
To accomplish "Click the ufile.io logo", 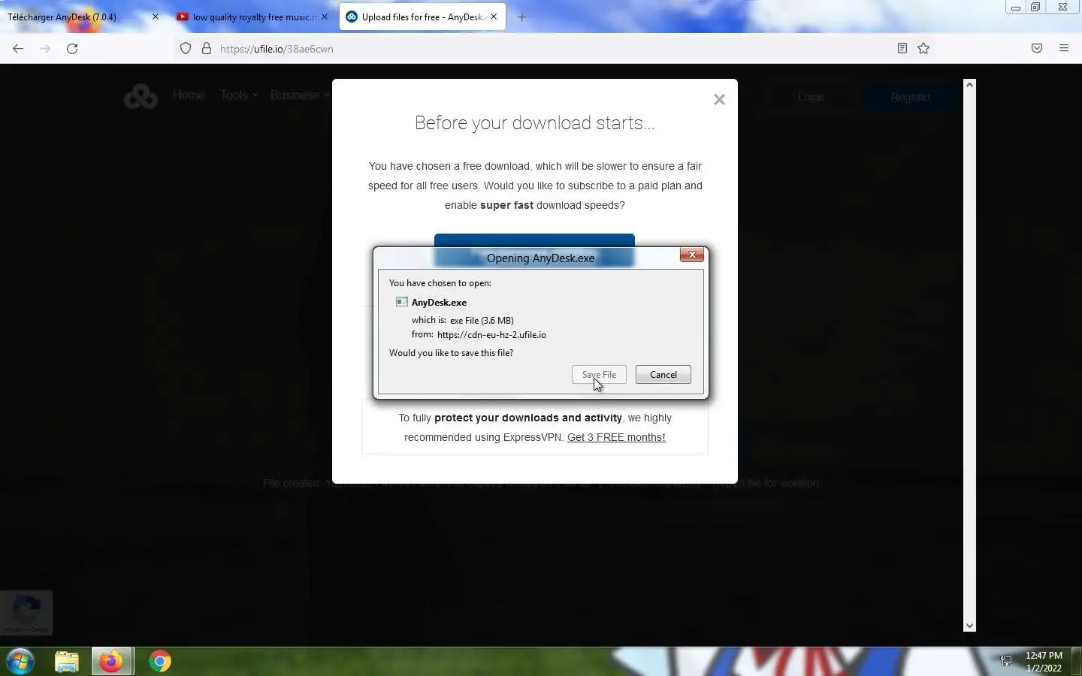I will click(141, 96).
